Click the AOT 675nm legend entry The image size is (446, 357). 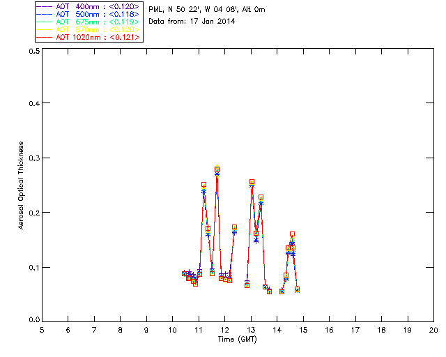(88, 22)
